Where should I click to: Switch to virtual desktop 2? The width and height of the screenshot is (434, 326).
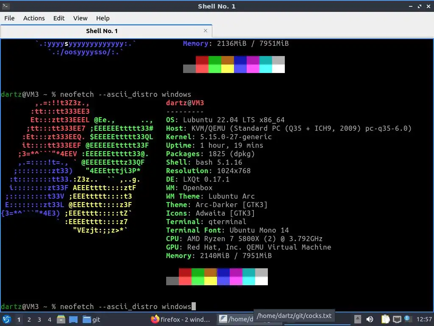click(29, 320)
